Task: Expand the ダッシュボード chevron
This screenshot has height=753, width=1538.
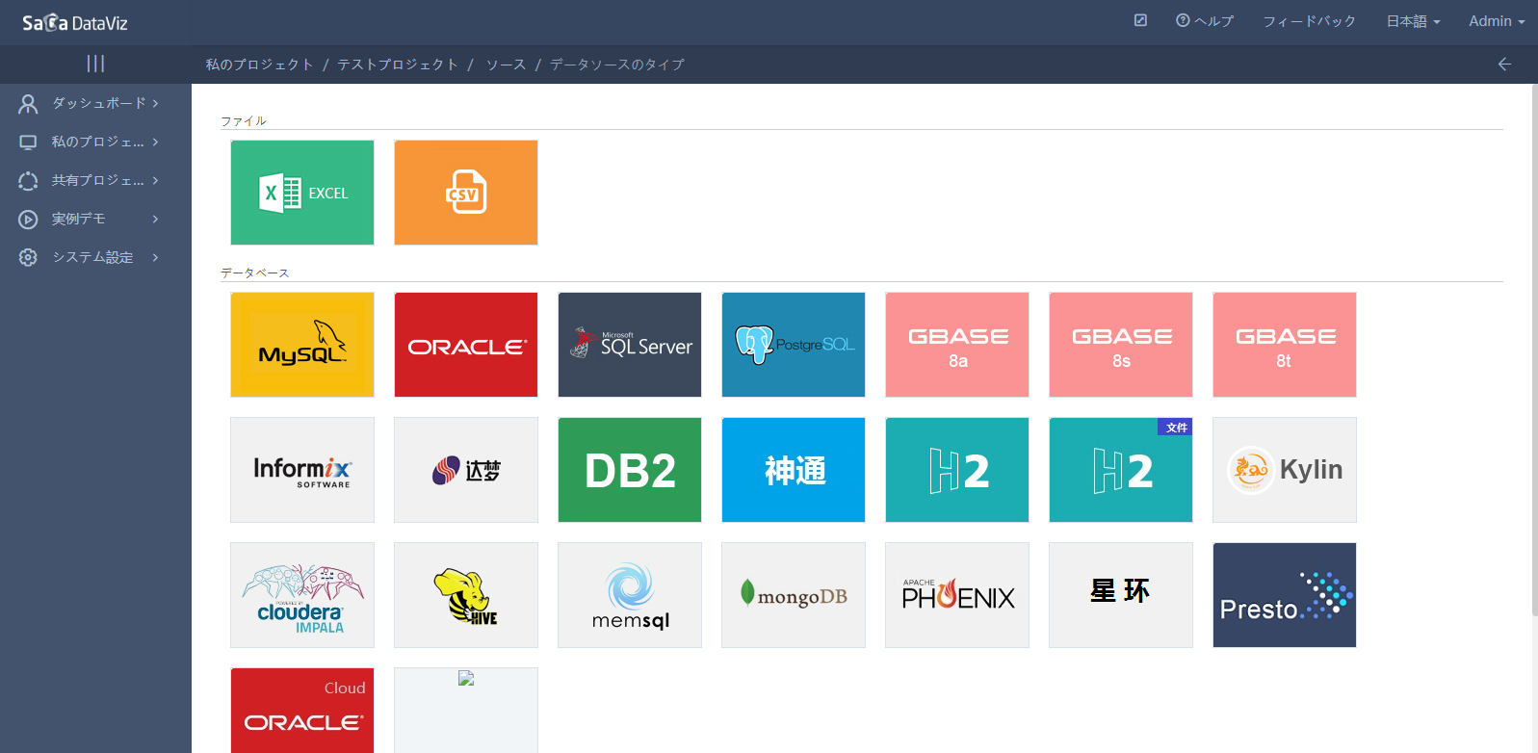Action: 155,103
